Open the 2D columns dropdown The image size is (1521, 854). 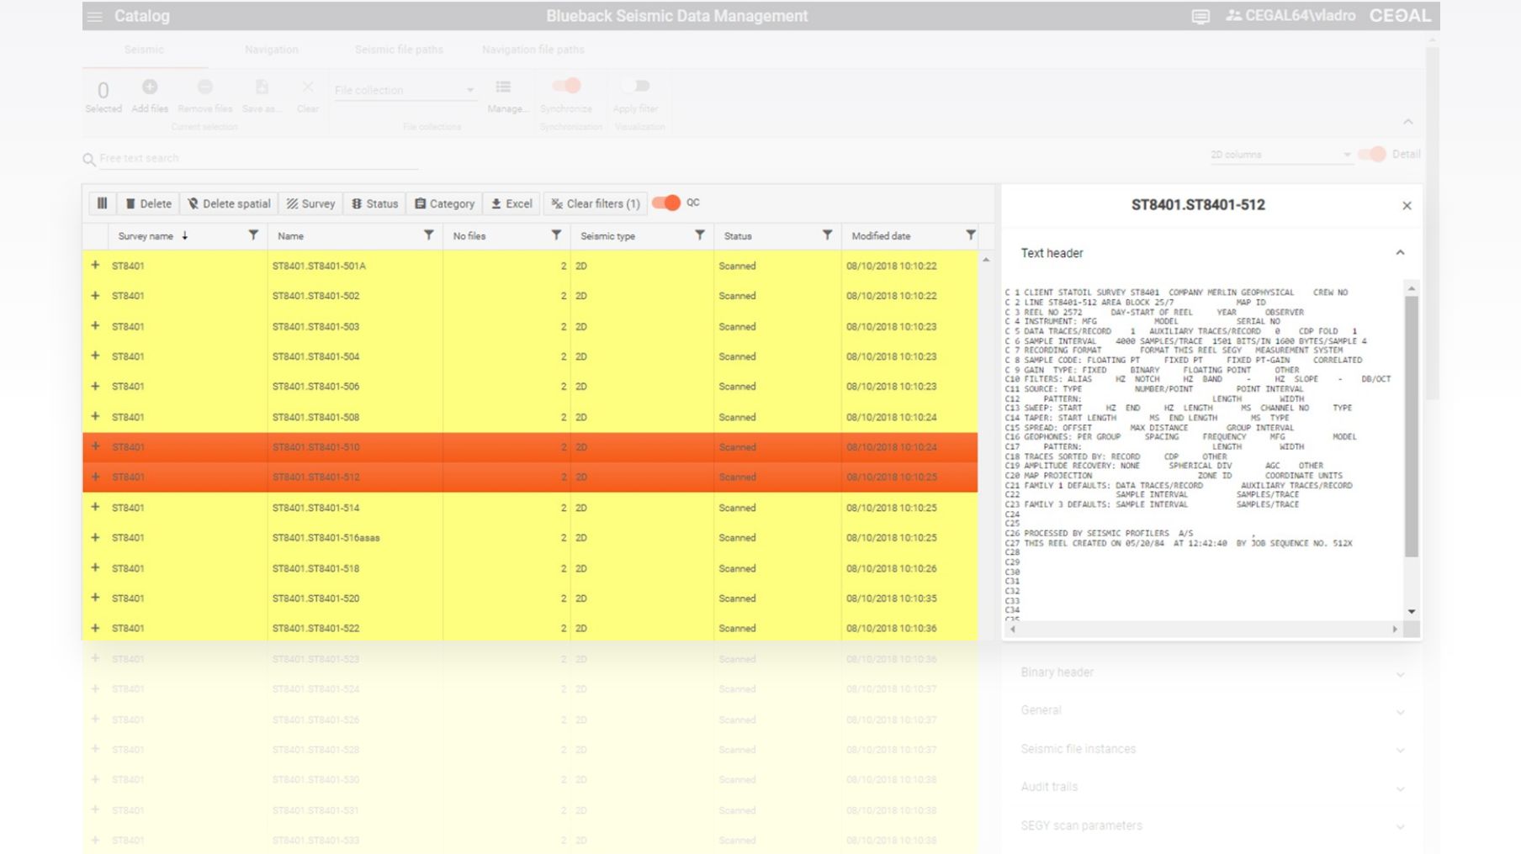click(1280, 155)
